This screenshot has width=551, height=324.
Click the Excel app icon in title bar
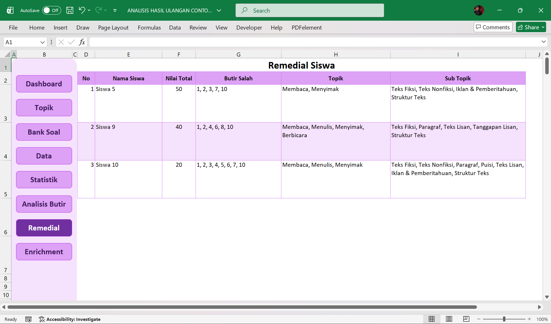[10, 10]
